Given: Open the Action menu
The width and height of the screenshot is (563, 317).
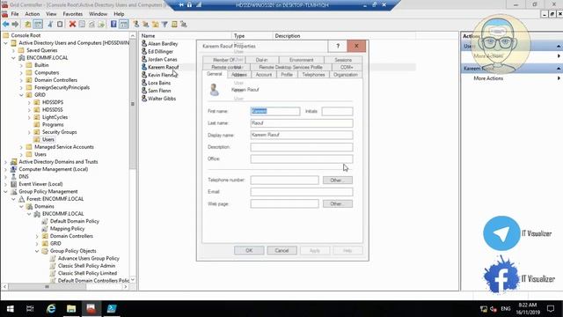Looking at the screenshot, I should point(33,14).
